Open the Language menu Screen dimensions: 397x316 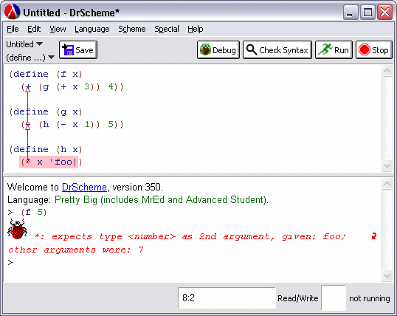92,29
